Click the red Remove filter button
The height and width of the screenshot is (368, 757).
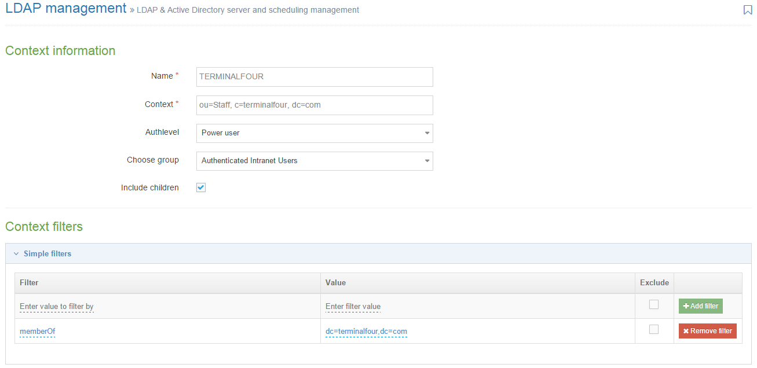[x=707, y=331]
